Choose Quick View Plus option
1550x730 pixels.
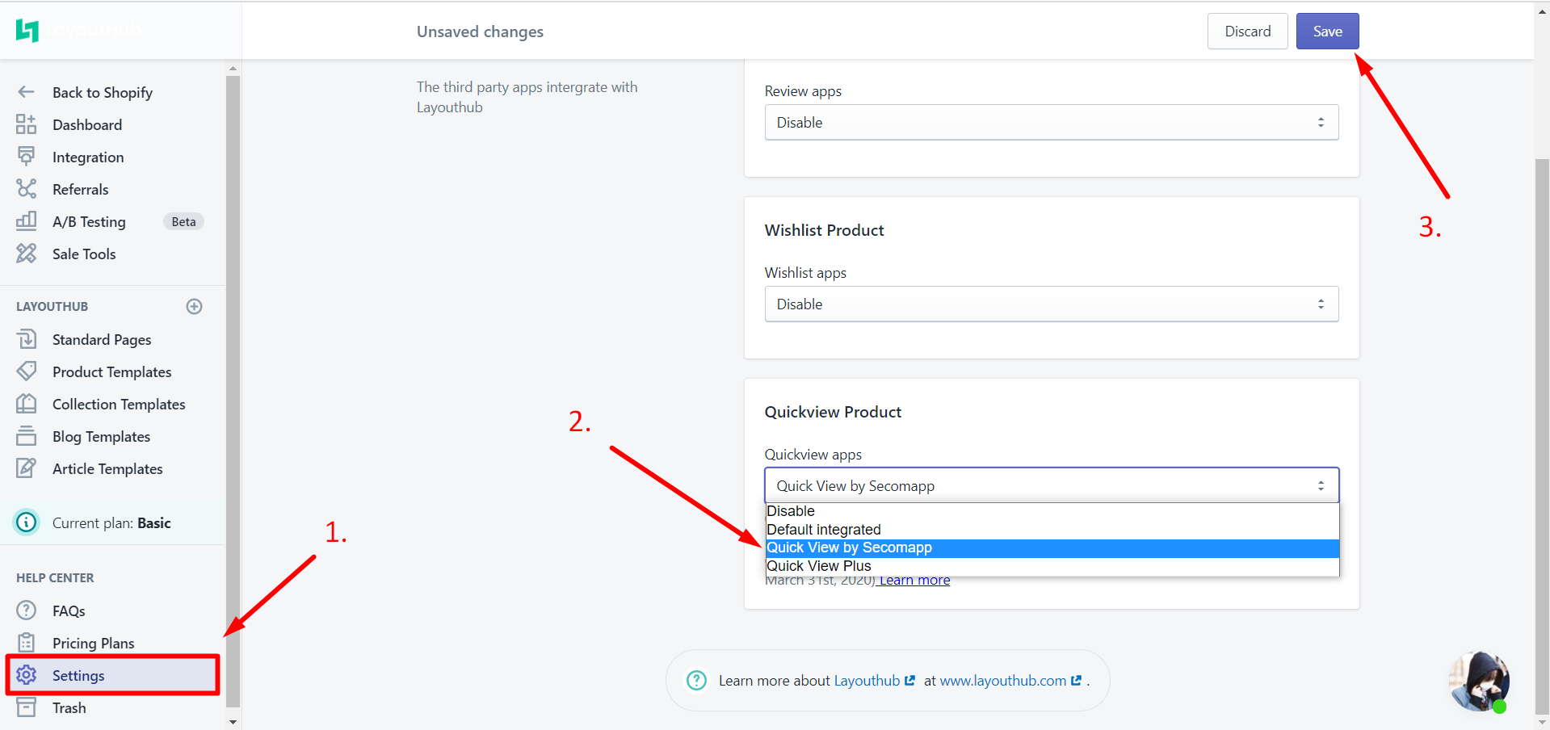(1052, 566)
